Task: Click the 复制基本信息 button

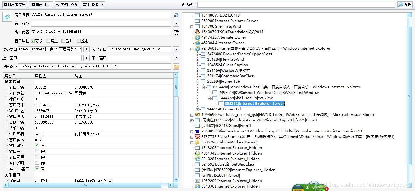Action: [15, 5]
